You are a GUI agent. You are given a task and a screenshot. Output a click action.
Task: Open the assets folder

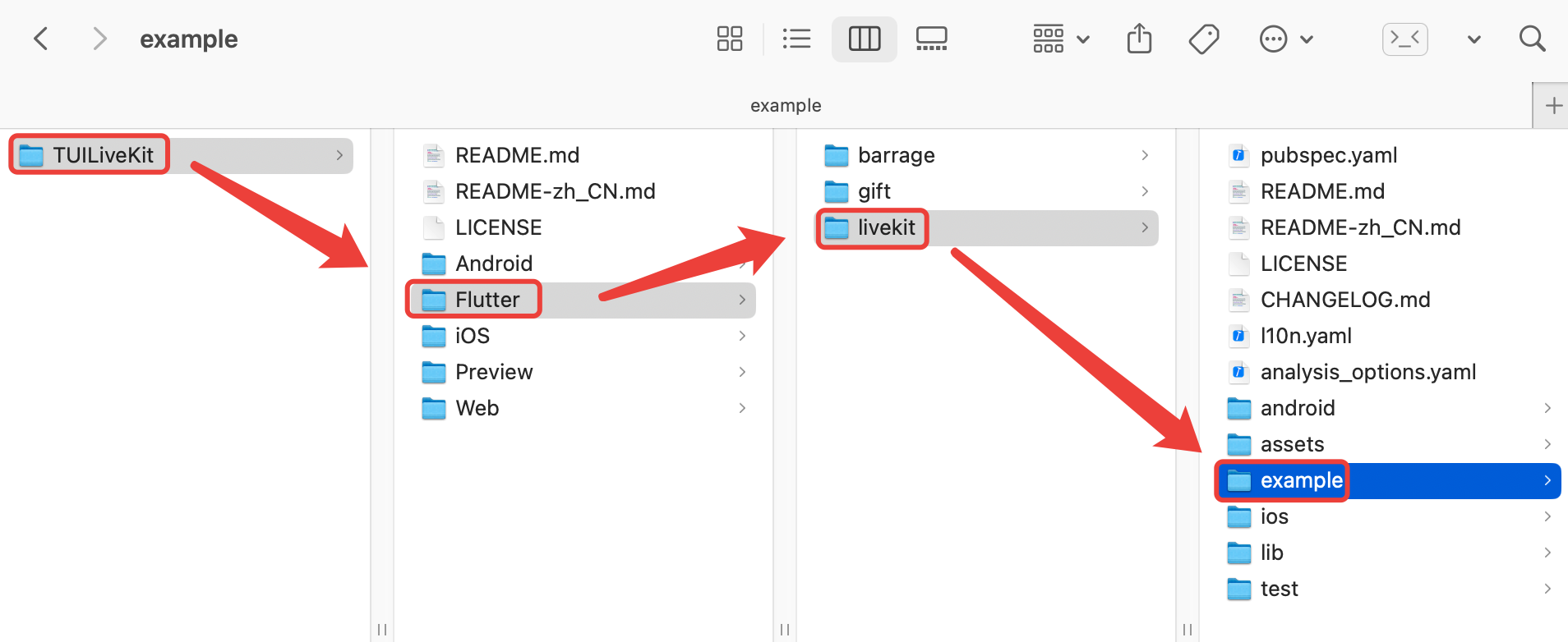(x=1389, y=444)
